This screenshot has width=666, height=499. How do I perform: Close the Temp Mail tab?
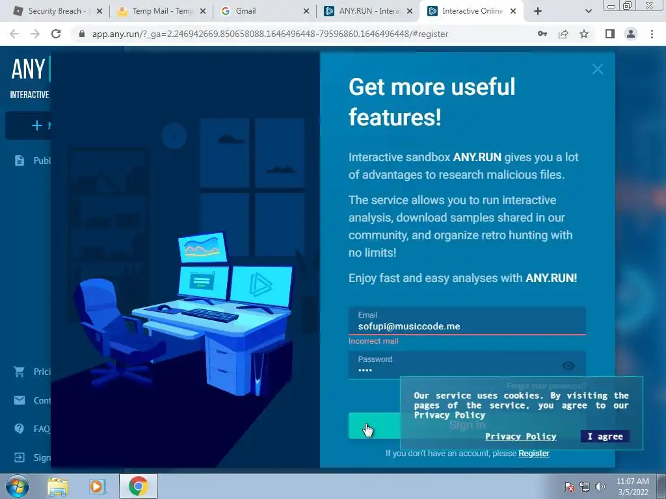[x=203, y=11]
